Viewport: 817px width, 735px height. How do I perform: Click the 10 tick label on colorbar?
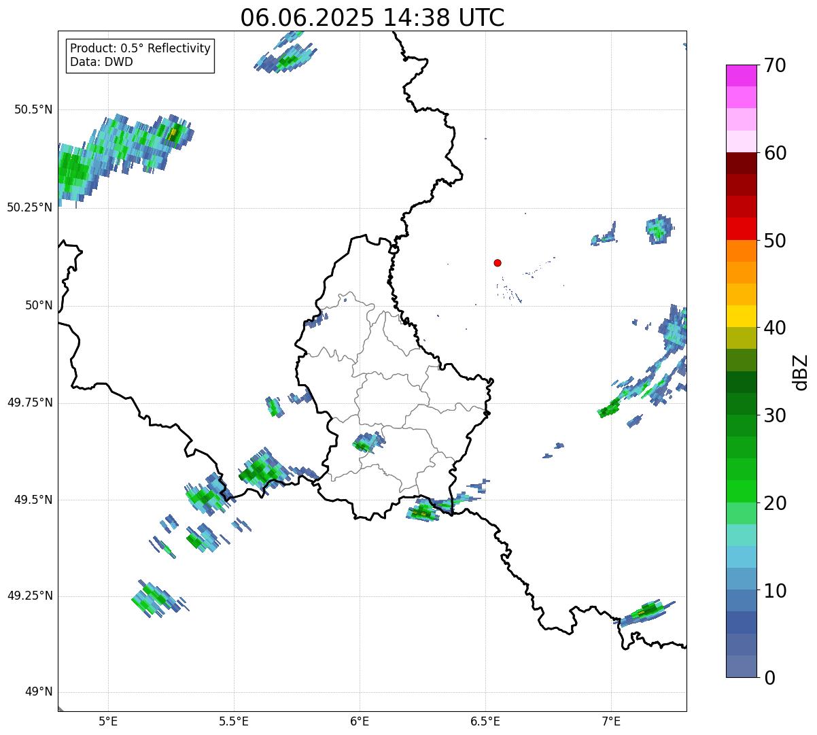click(x=775, y=590)
